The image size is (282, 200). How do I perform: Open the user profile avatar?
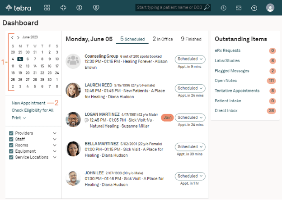pos(270,8)
